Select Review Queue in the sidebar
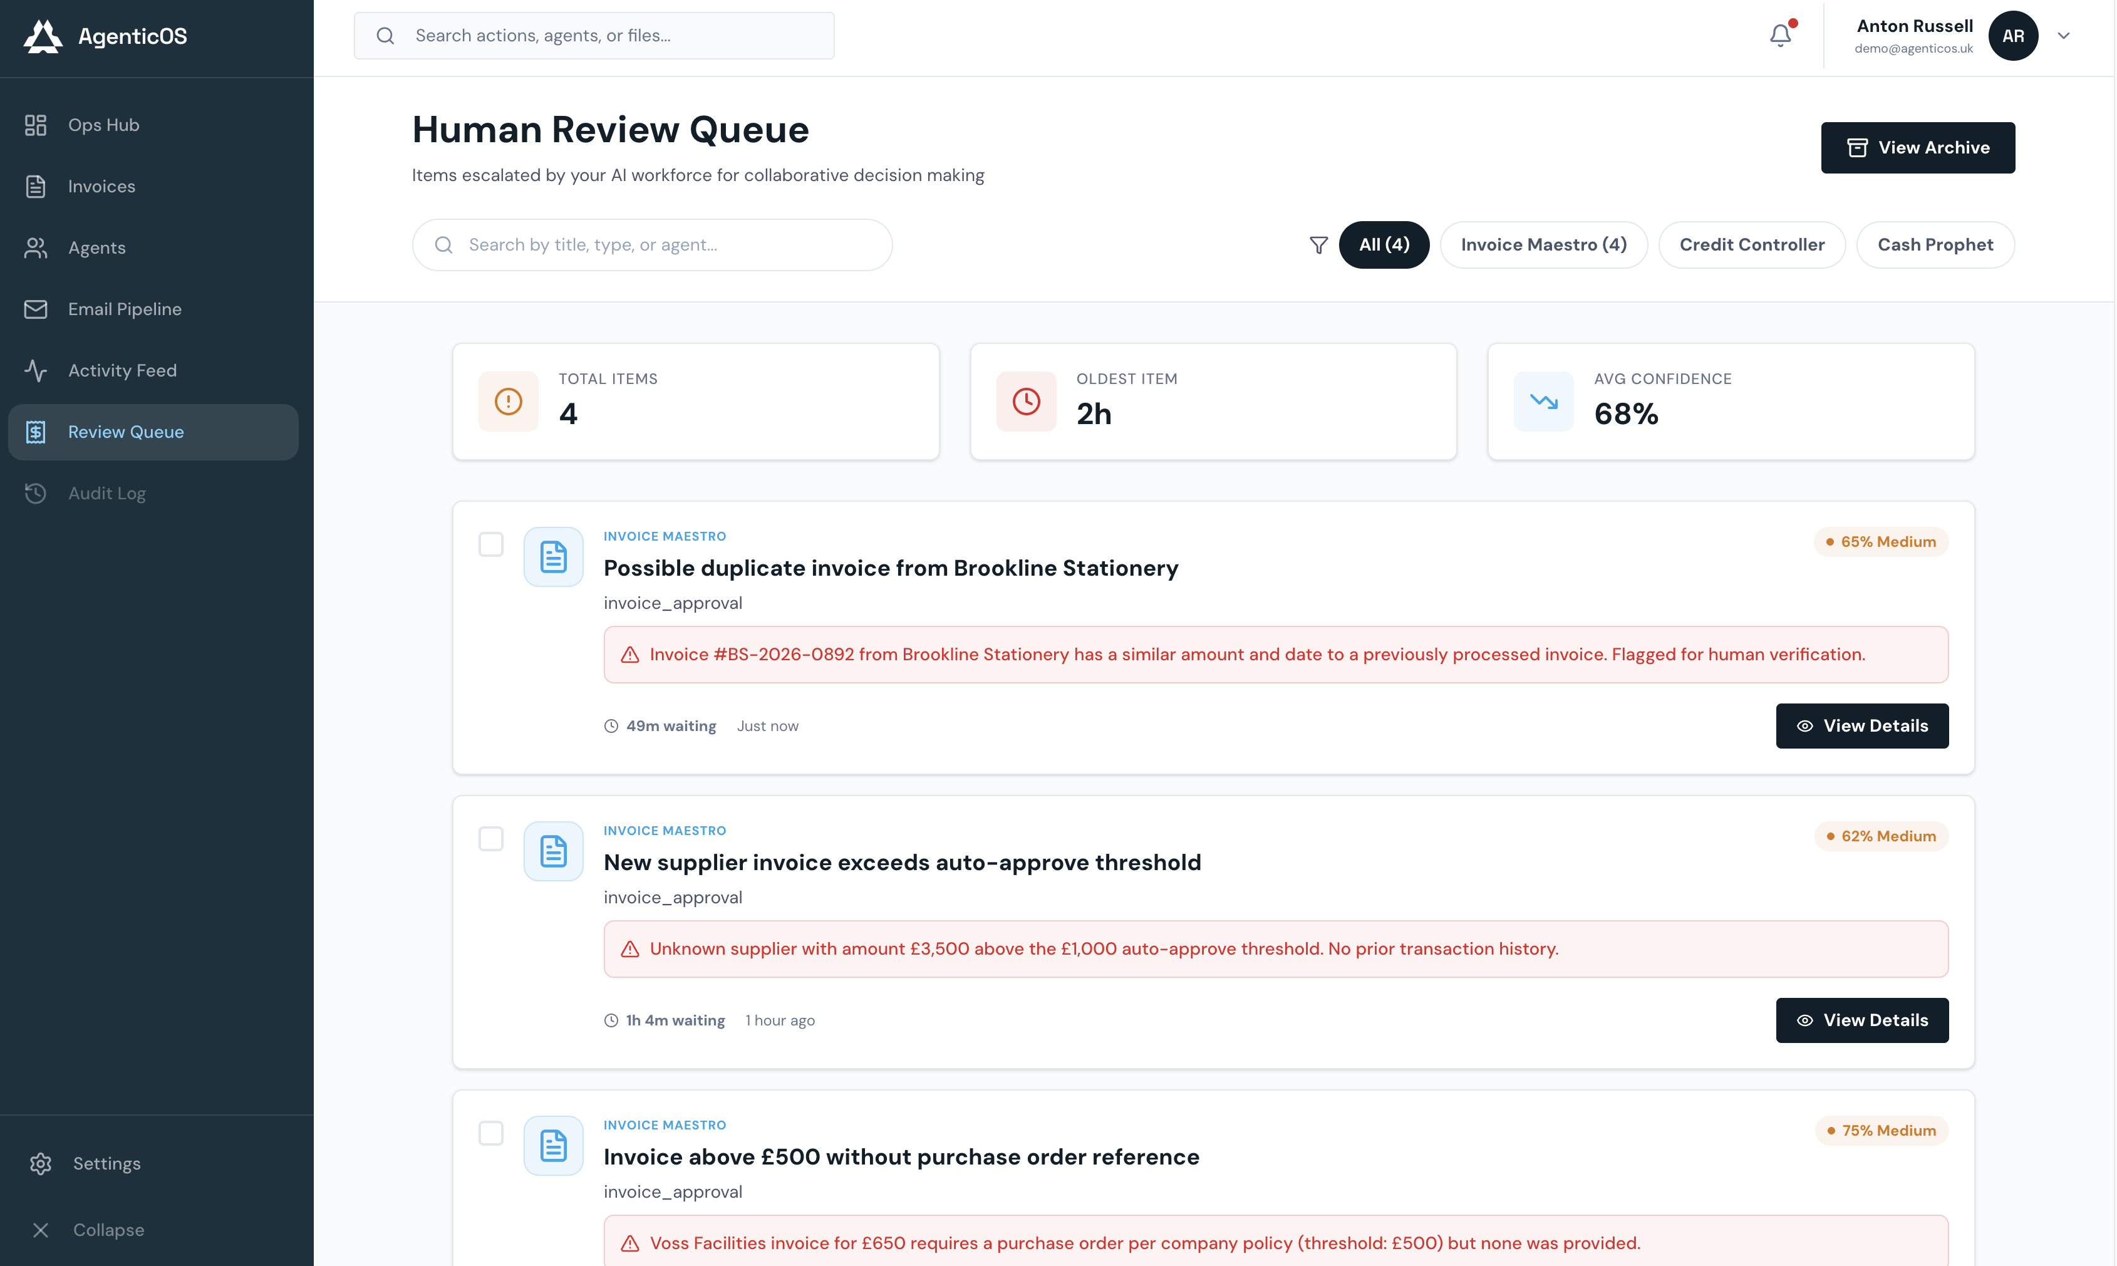Screen dimensions: 2117x1266 pyautogui.click(x=153, y=432)
